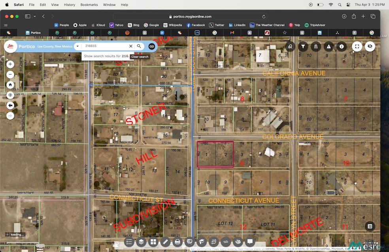Open the print map tool
The image size is (389, 252).
178,242
